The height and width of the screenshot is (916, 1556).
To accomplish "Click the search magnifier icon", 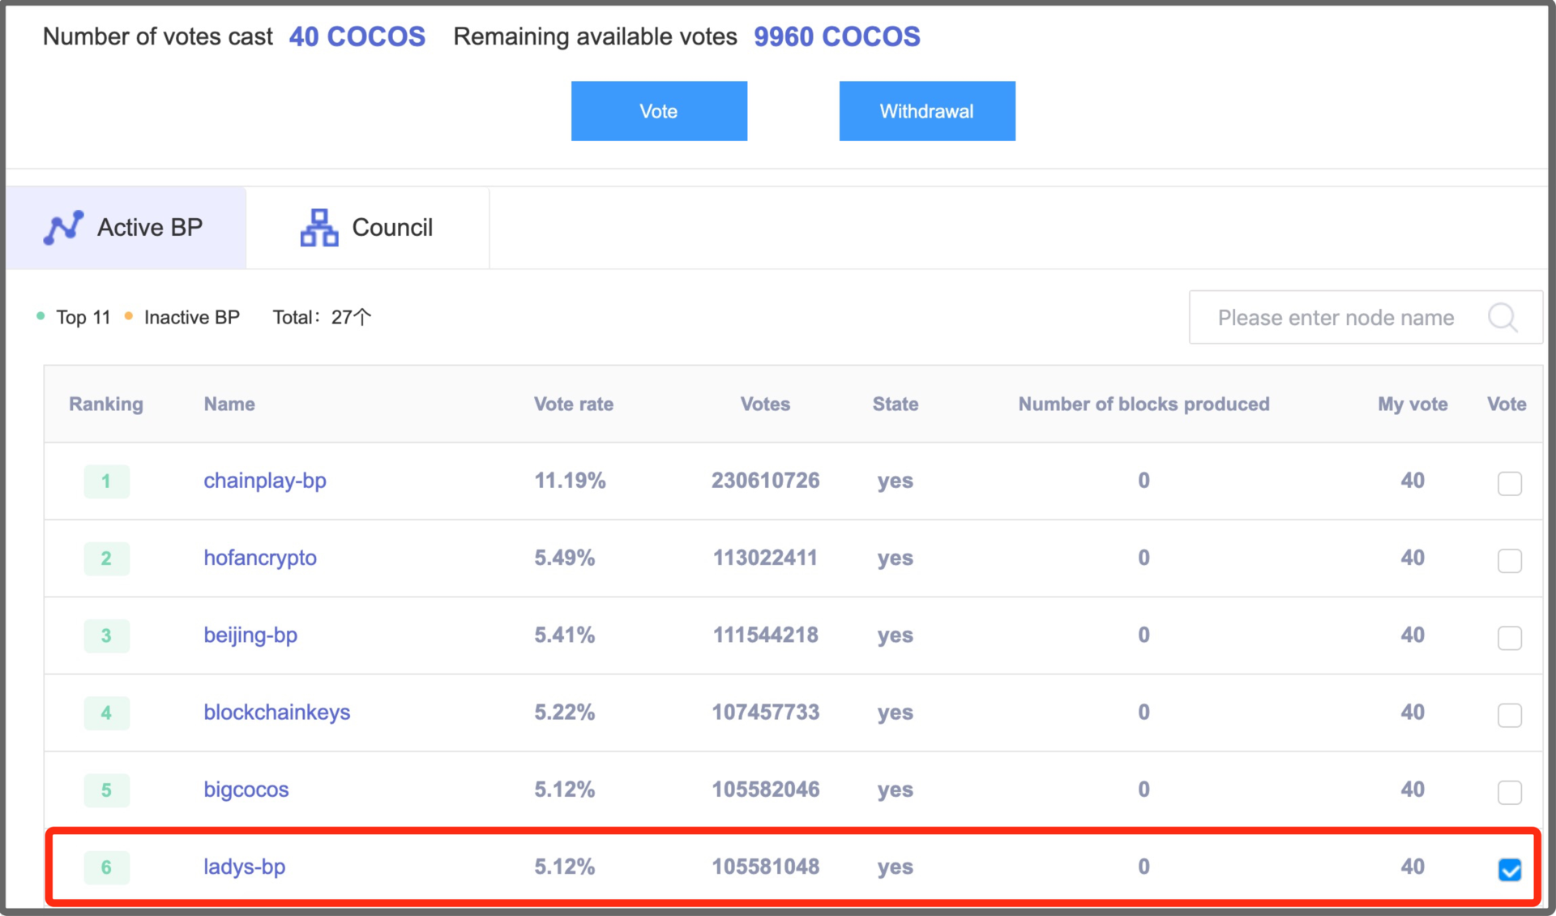I will pos(1503,318).
